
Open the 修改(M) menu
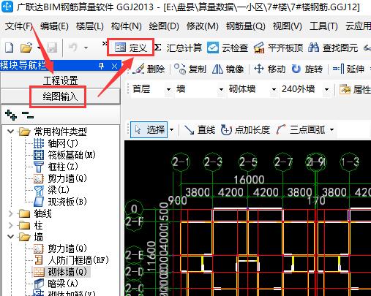click(203, 26)
